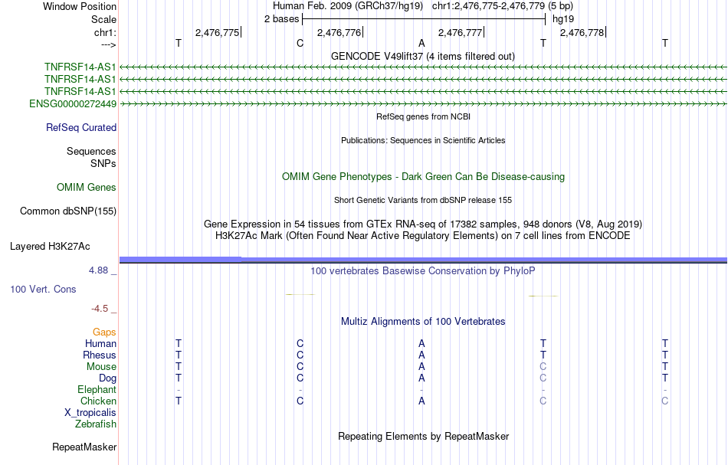Open Gene Expression in 54 tissues GTEx title
728x465 pixels.
[422, 224]
